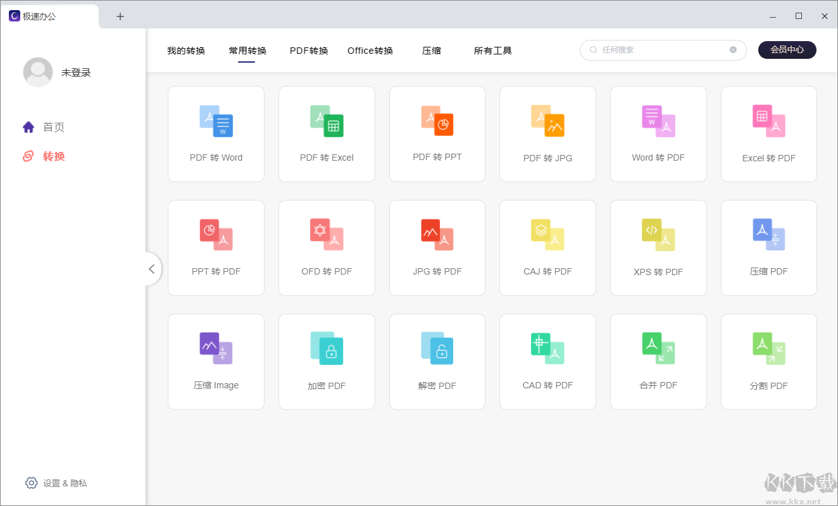
Task: Collapse the left sidebar panel
Action: point(152,269)
